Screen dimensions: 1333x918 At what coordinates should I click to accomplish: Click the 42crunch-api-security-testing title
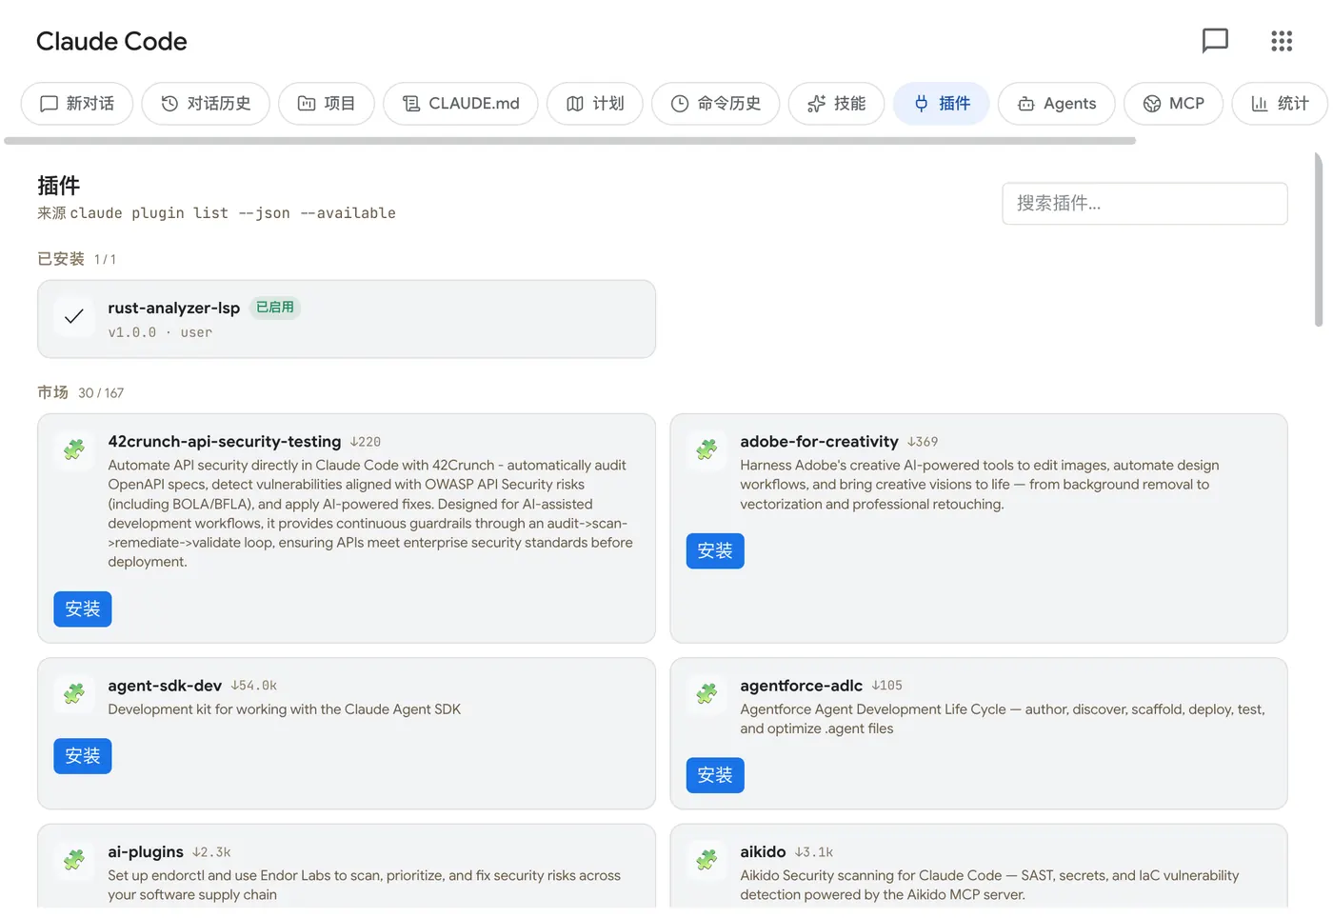pos(225,442)
